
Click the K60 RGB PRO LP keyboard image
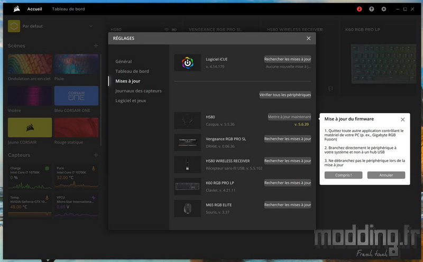click(188, 186)
